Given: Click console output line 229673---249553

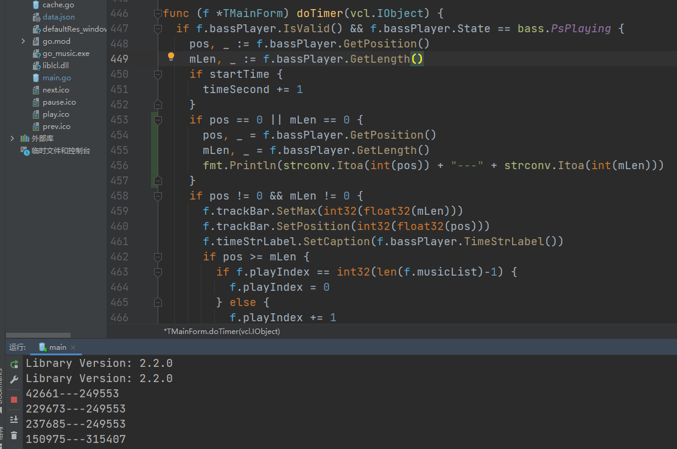Looking at the screenshot, I should [75, 409].
